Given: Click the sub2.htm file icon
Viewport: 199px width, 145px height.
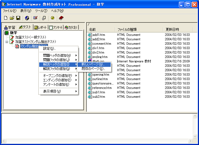Looking at the screenshot, I should (x=90, y=97).
